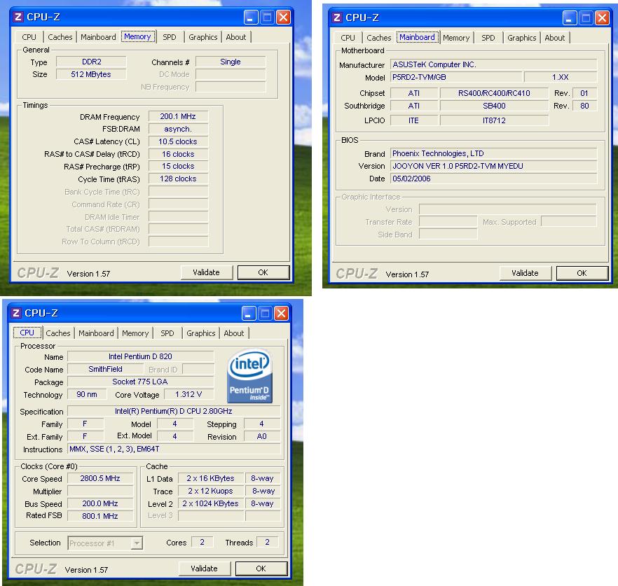Click the IT8712 LPCIO field
Screen dimensions: 618x586
[494, 120]
